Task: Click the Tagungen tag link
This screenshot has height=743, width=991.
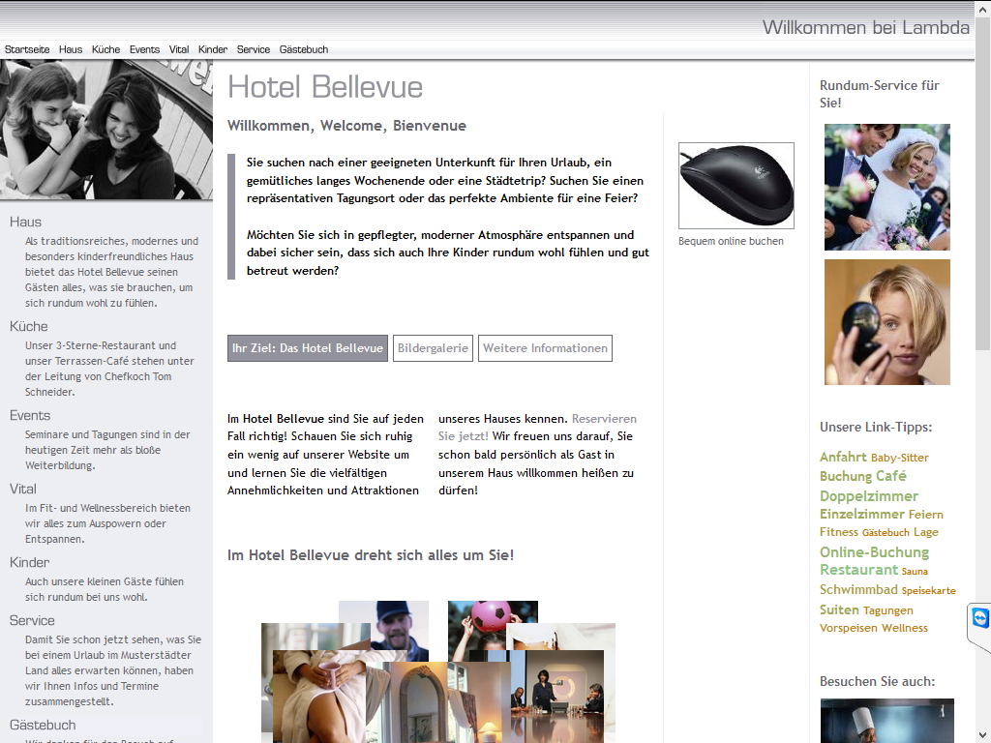Action: [888, 610]
